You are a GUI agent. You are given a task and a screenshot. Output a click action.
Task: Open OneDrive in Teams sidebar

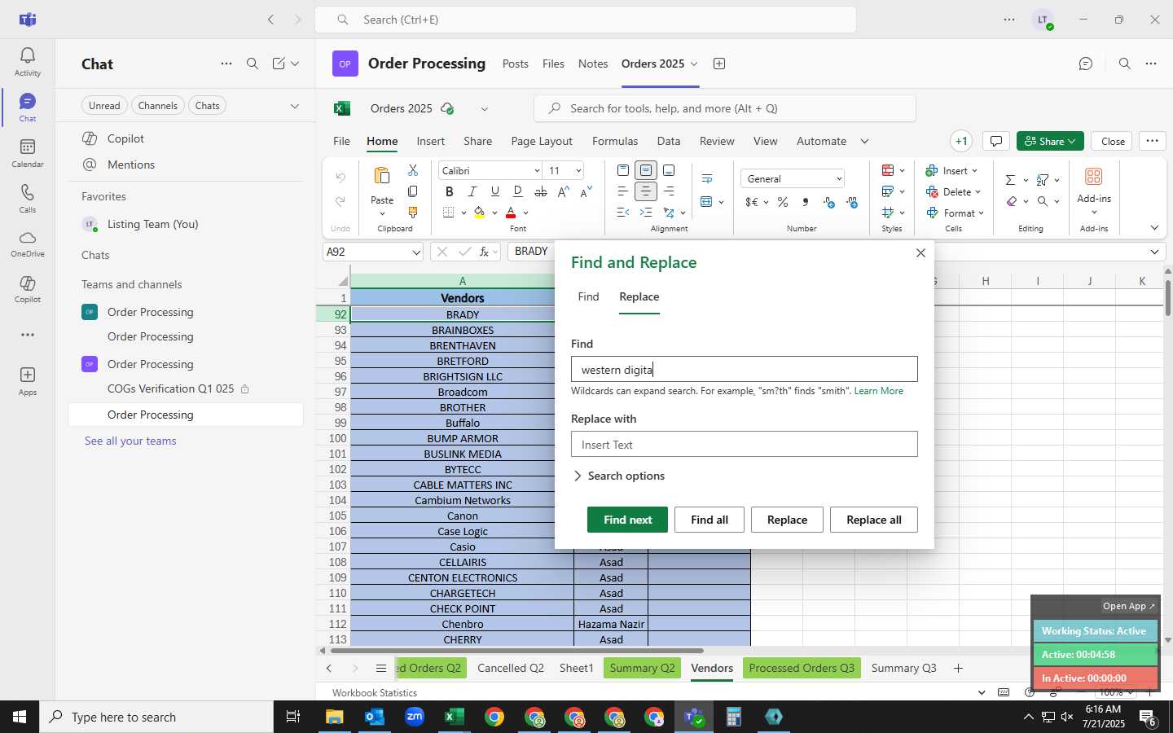(x=28, y=243)
